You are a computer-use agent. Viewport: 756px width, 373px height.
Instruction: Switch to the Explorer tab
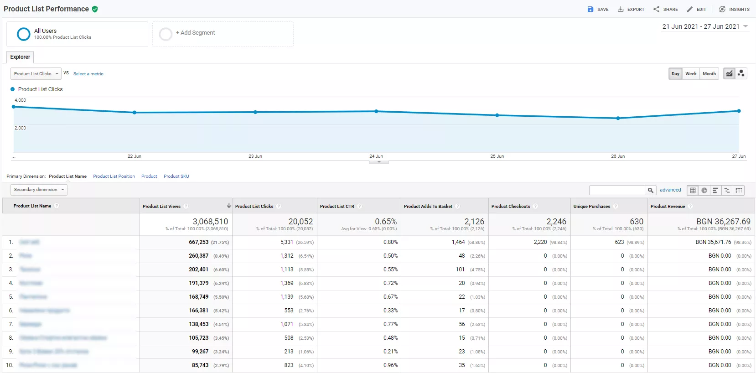[x=20, y=57]
